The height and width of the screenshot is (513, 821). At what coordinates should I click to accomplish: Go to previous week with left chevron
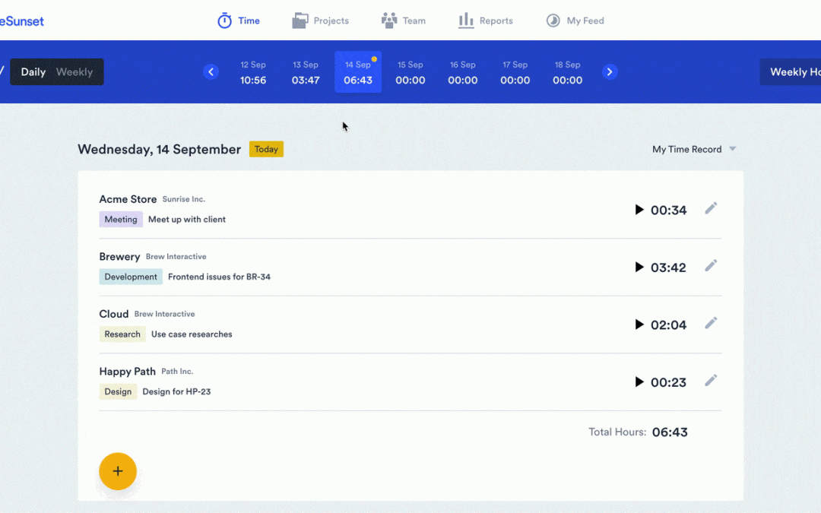tap(211, 71)
